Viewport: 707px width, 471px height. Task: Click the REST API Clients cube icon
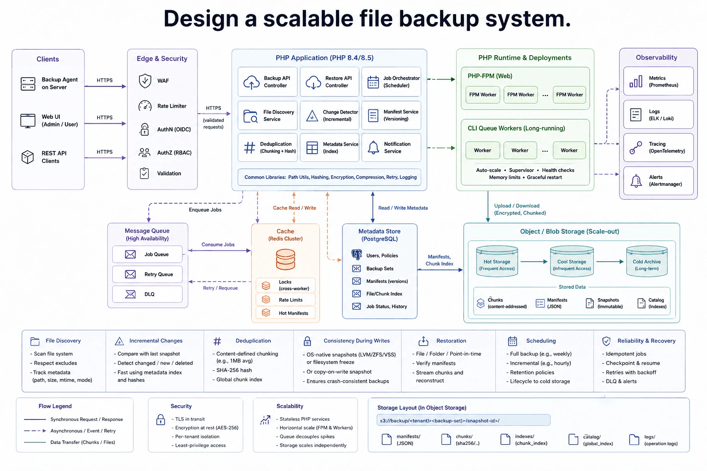click(x=28, y=157)
